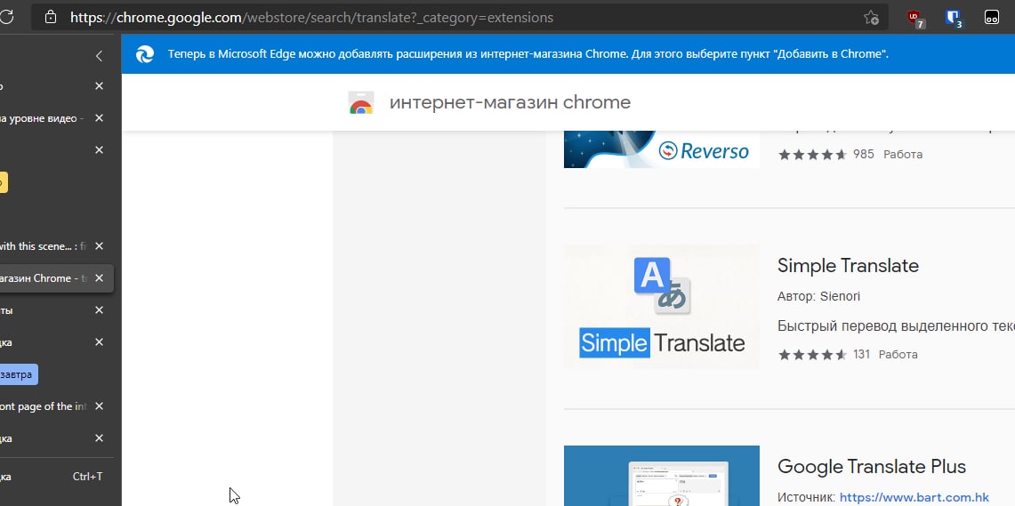Open the Bitwarden extension showing badge 3
1015x506 pixels.
coord(954,18)
